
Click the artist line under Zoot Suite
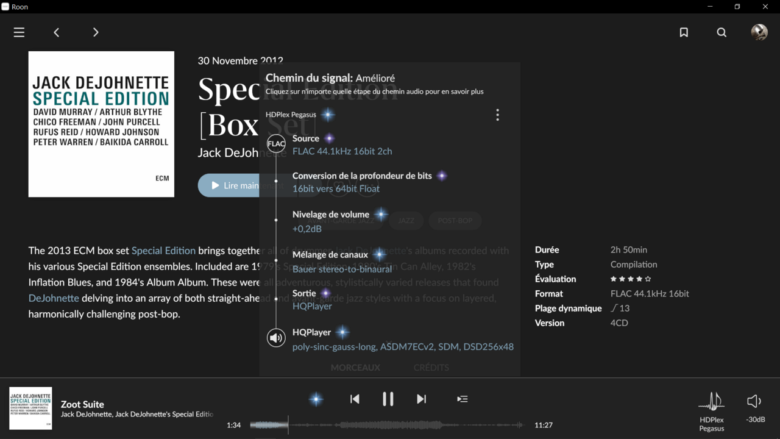[137, 415]
